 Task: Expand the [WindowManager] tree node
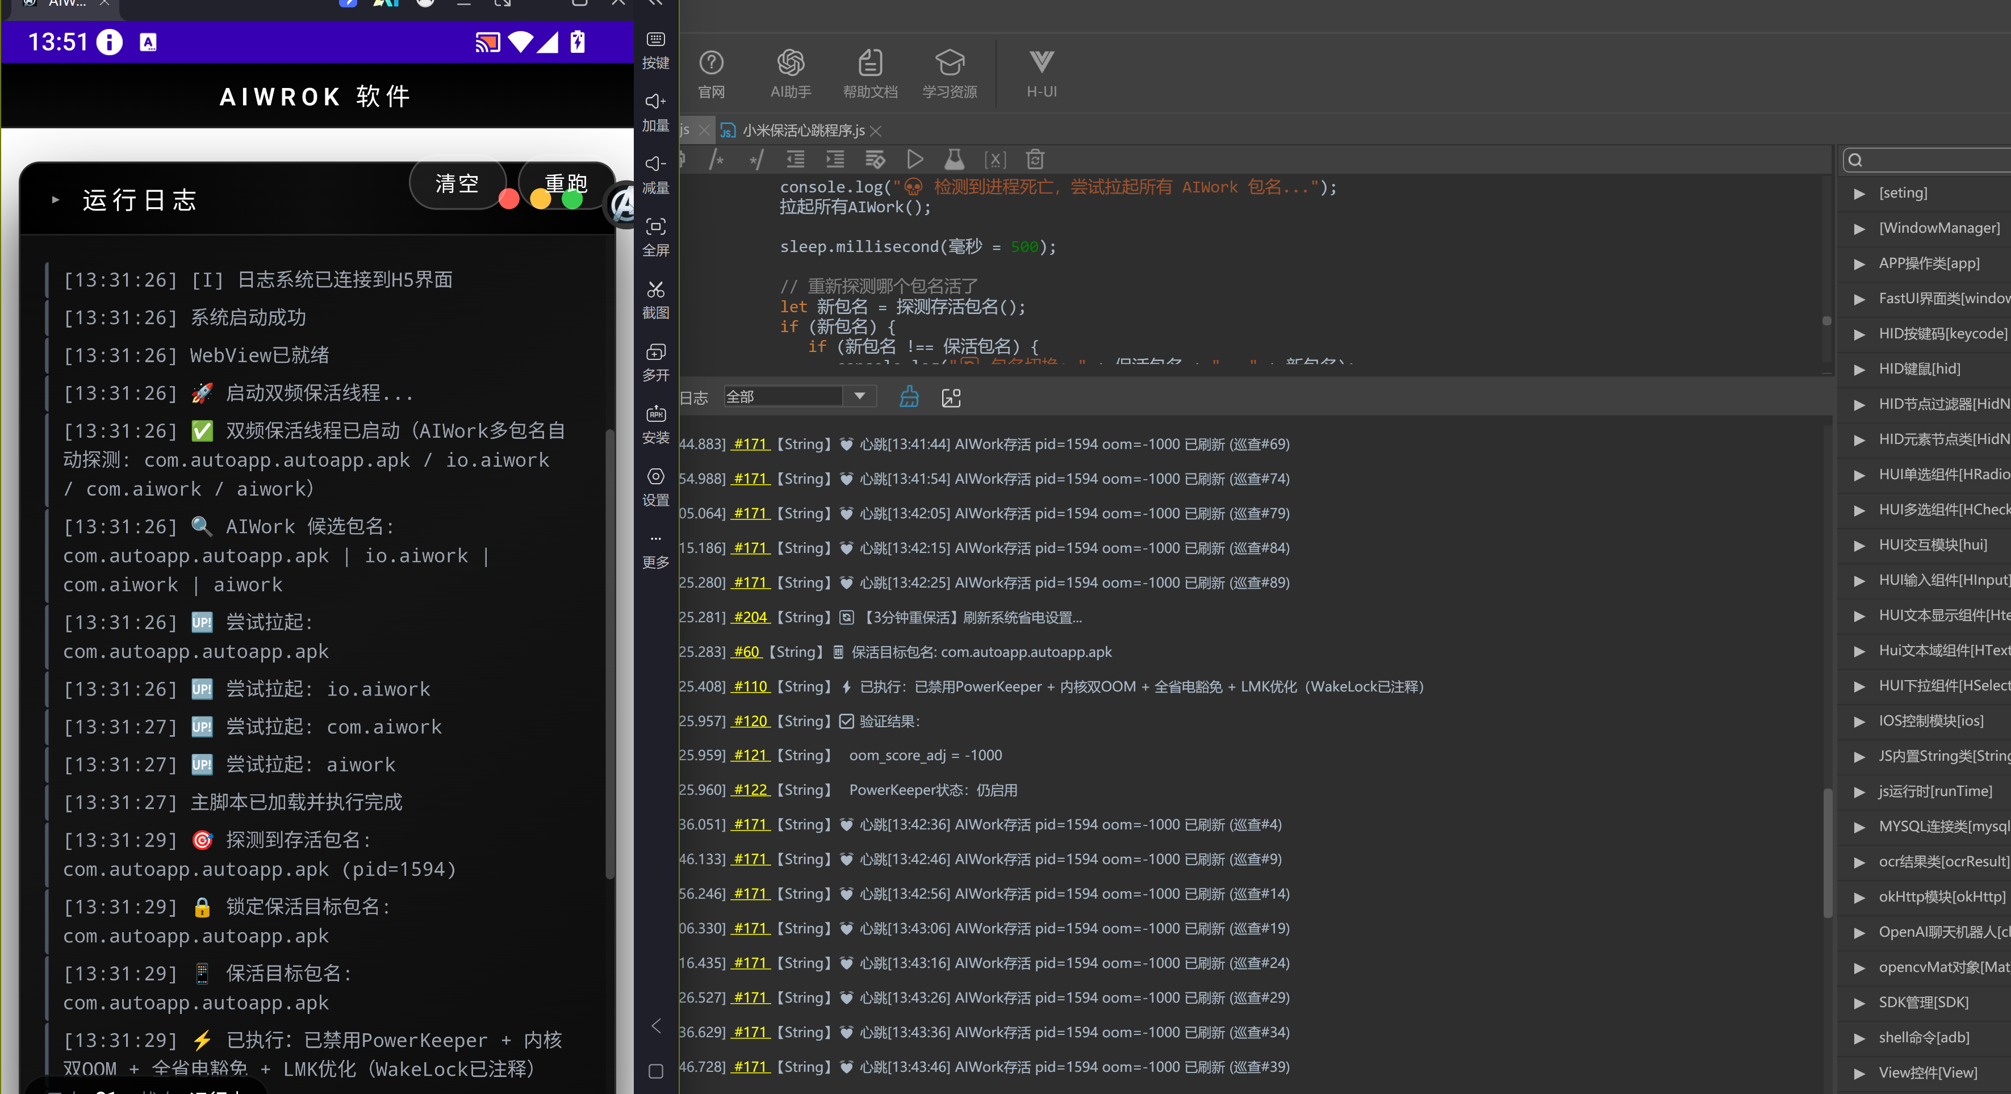point(1859,229)
